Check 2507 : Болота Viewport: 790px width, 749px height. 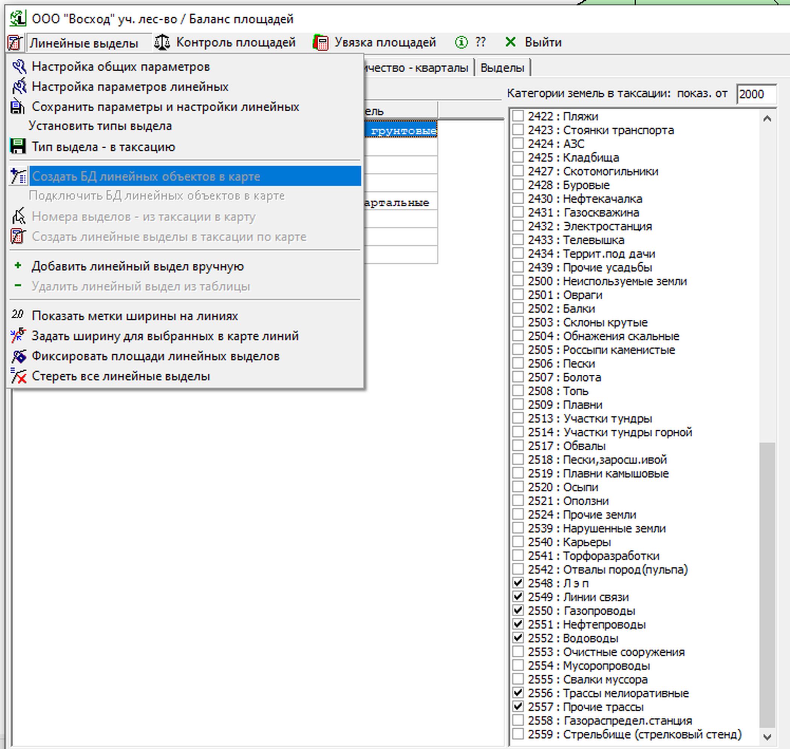[518, 377]
